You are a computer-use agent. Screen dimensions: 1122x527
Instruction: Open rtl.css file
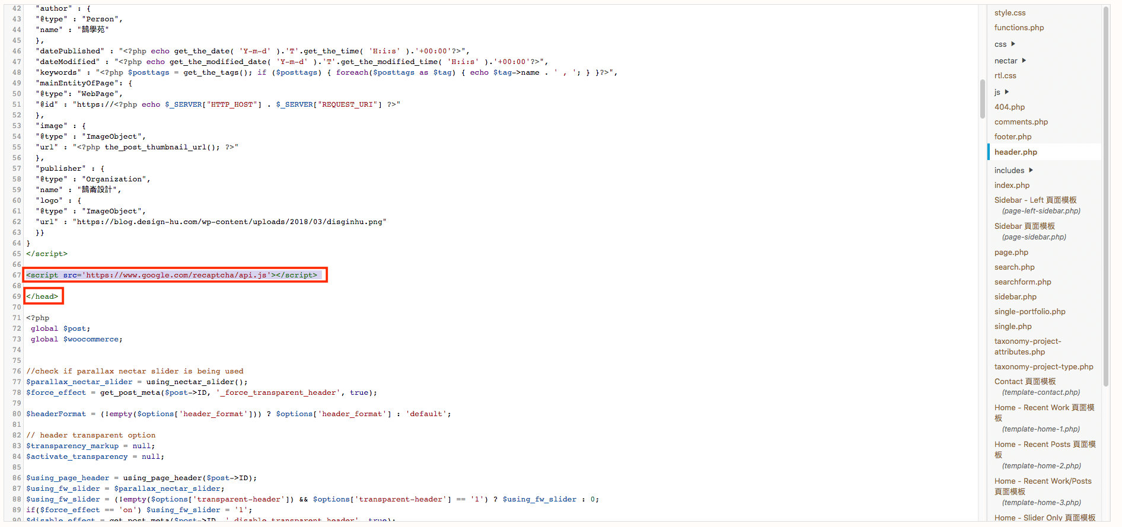(1005, 75)
